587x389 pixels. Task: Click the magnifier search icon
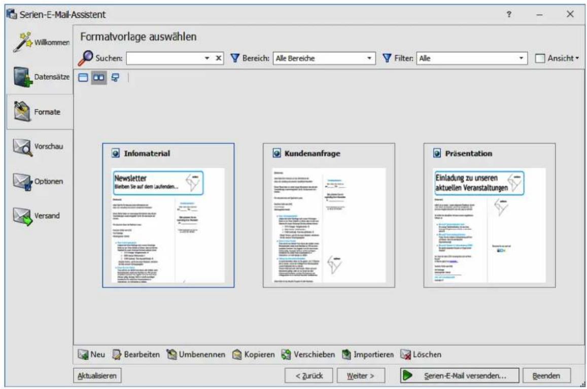coord(85,58)
